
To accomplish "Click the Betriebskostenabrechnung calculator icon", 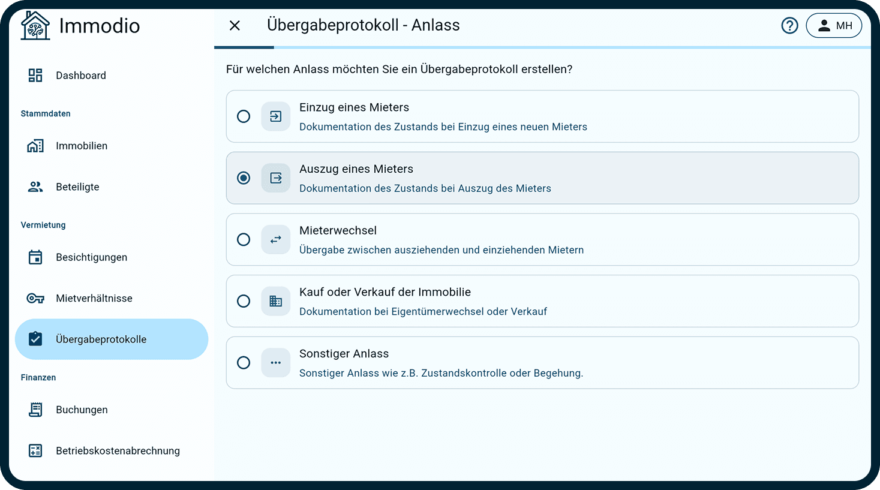I will (35, 450).
